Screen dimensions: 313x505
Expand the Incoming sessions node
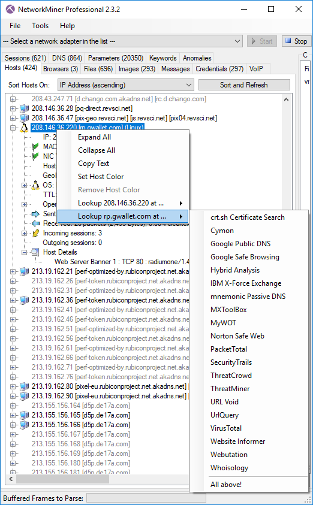pyautogui.click(x=24, y=233)
